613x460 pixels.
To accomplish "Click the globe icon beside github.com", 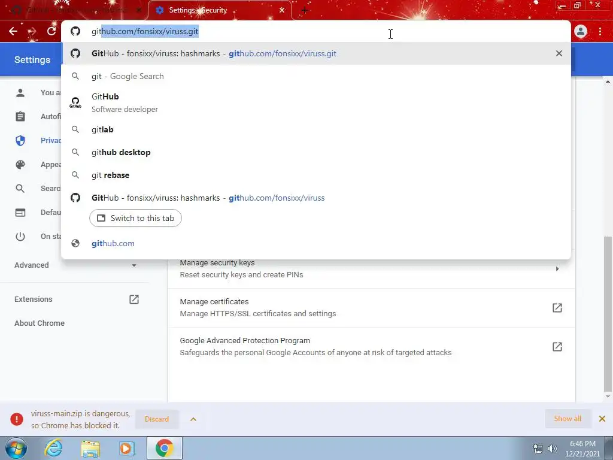I will (75, 243).
